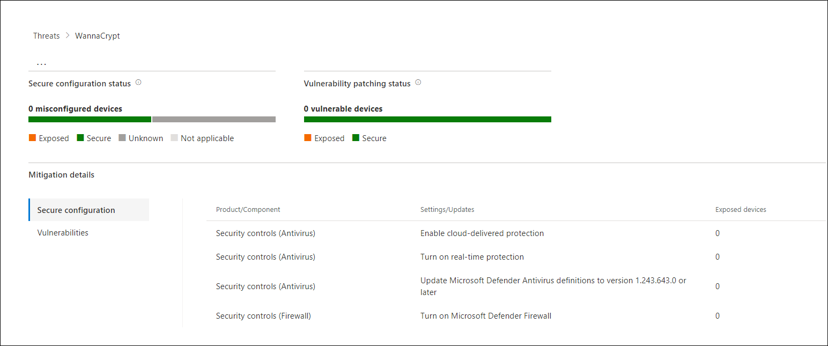The height and width of the screenshot is (346, 828).
Task: Sort by Product/Component column header
Action: click(x=248, y=210)
